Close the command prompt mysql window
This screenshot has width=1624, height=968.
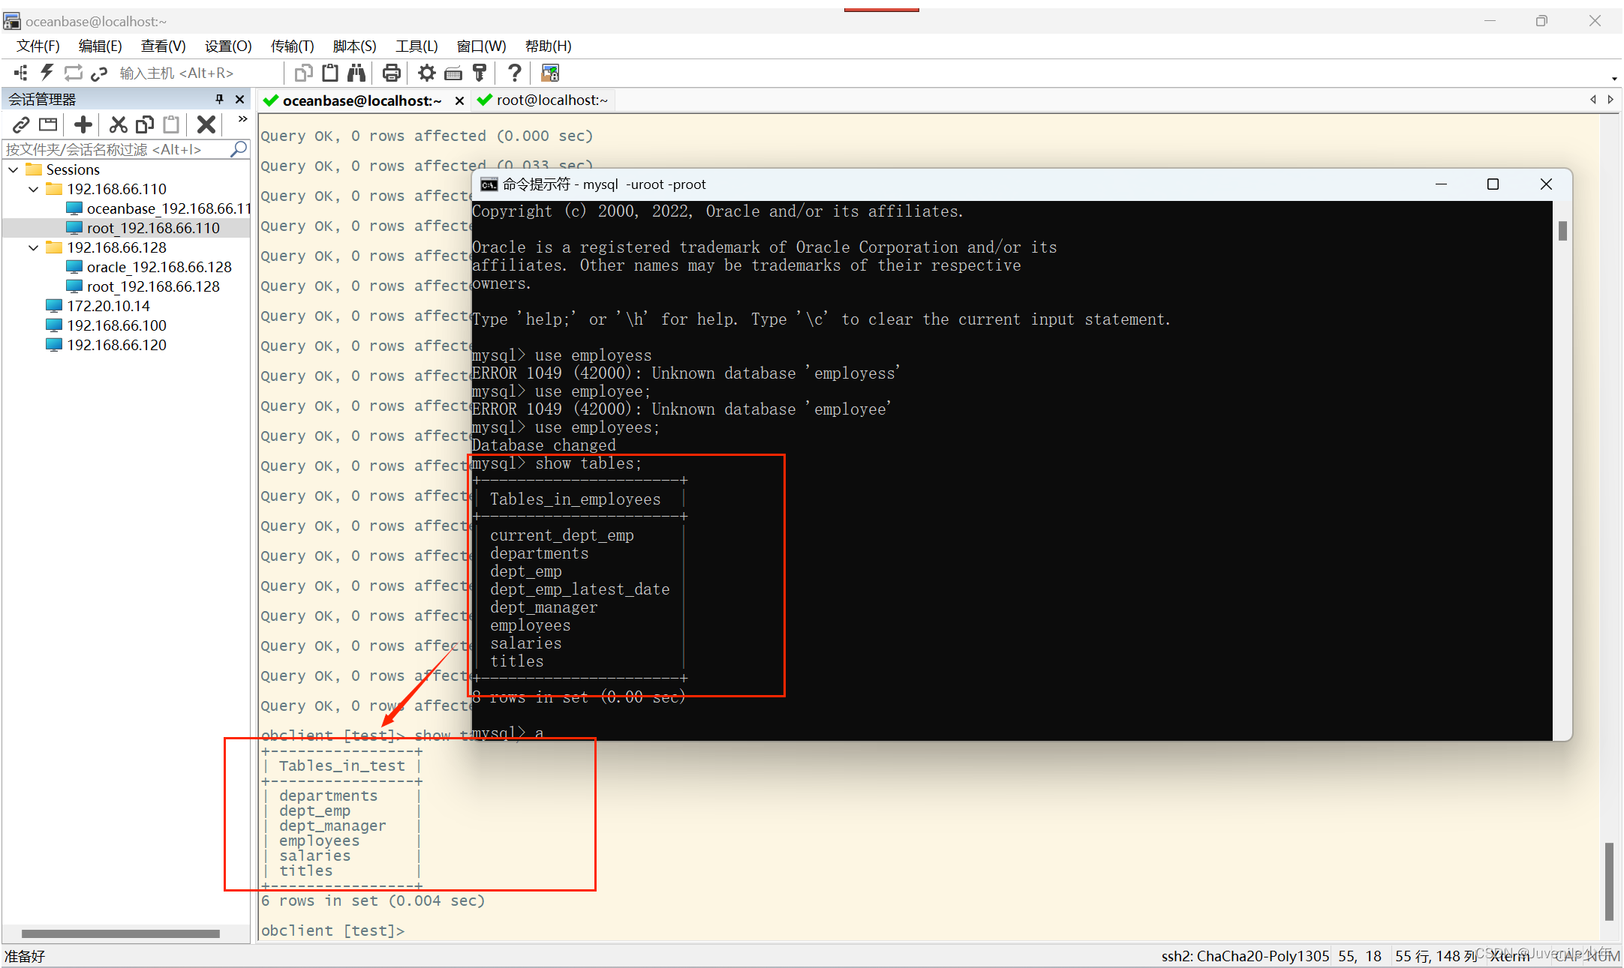[x=1546, y=184]
